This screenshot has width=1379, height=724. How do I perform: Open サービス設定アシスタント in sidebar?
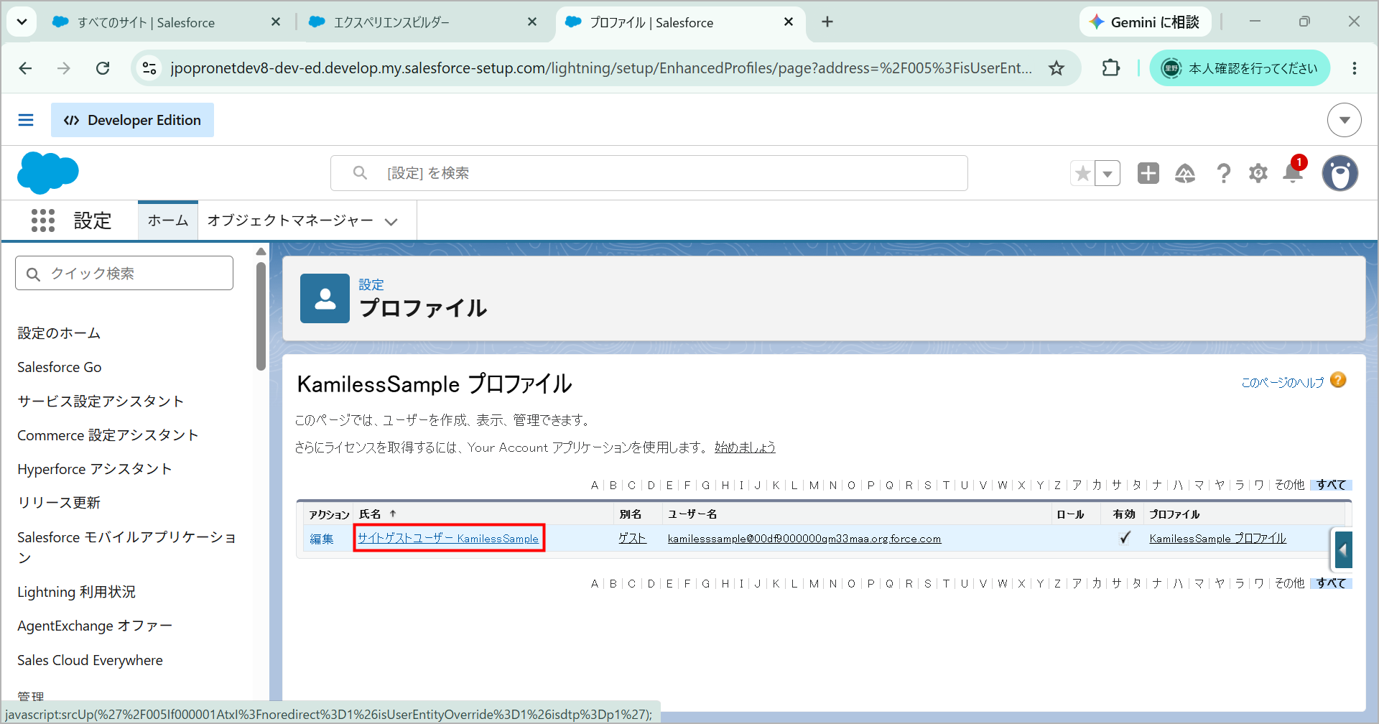101,401
